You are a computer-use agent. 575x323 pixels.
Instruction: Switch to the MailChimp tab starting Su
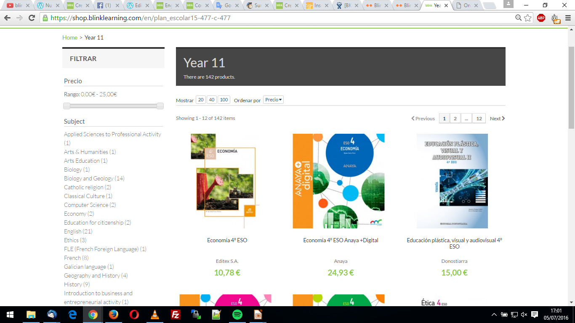(x=257, y=5)
